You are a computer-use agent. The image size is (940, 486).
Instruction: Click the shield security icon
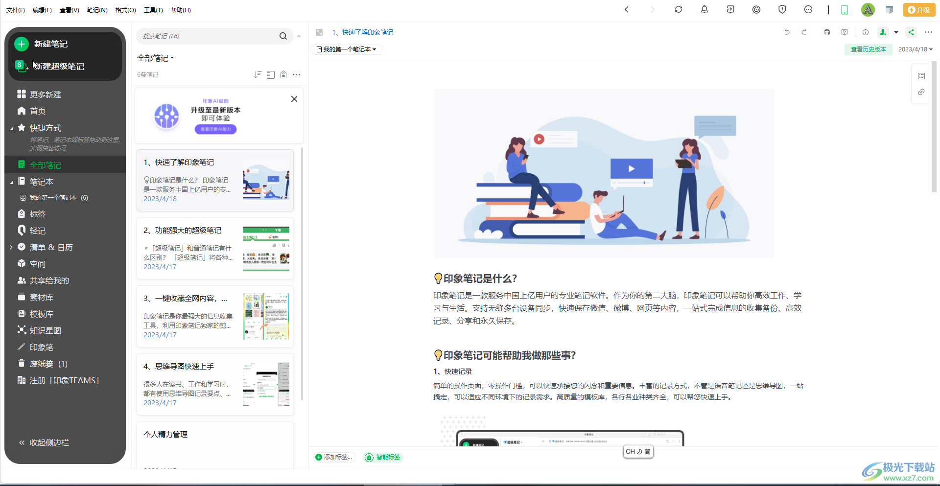[x=782, y=9]
